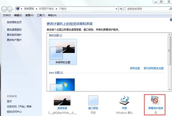Expand the 外观和个性化 breadcrumb arrow
The width and height of the screenshot is (172, 116).
point(57,9)
